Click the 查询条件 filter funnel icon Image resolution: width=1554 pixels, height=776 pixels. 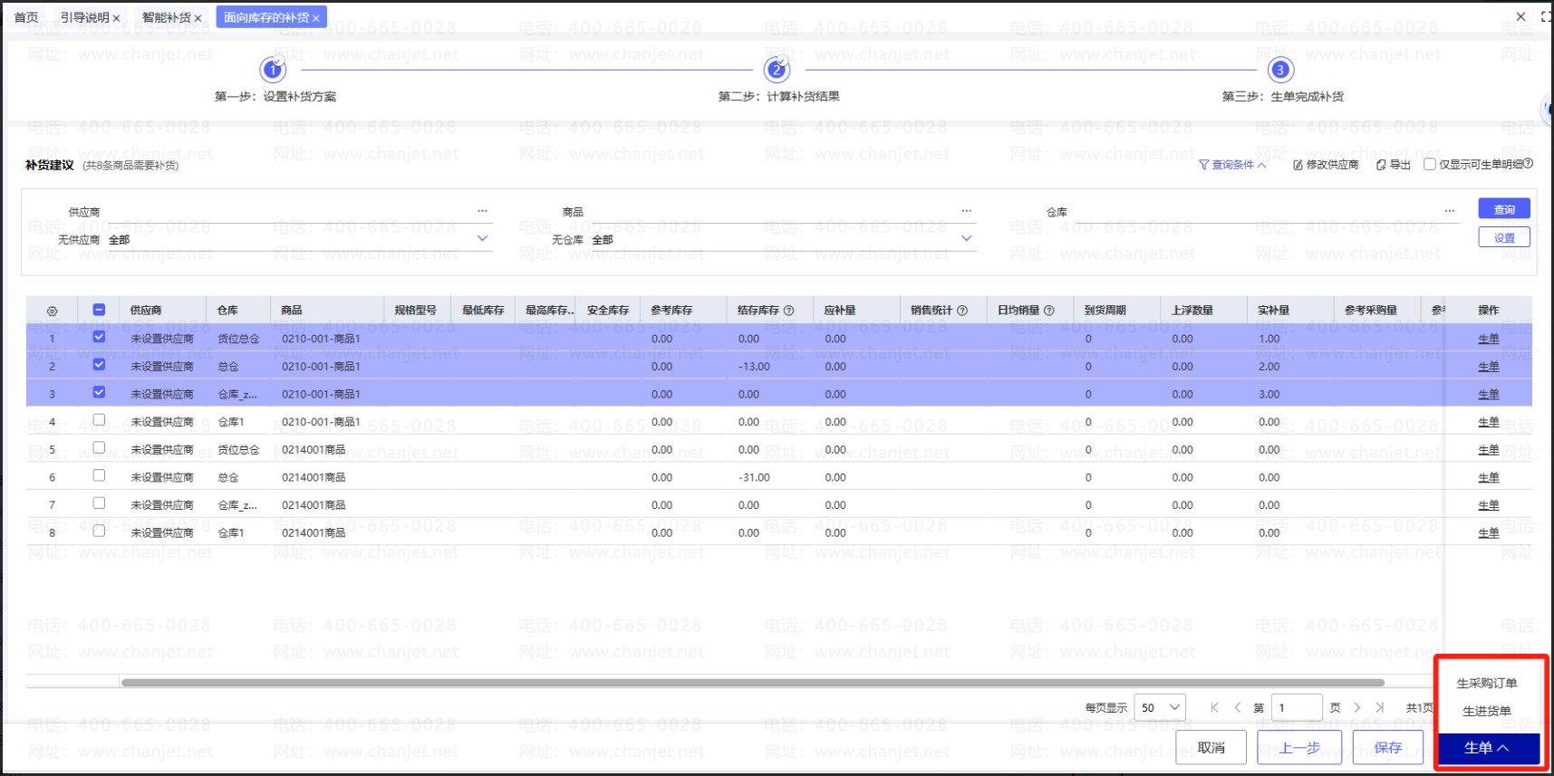click(1203, 165)
